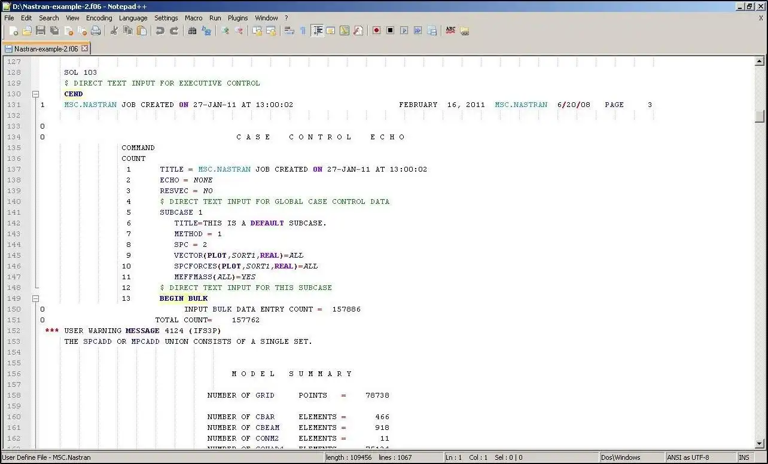Open the Macro menu
This screenshot has width=768, height=464.
pyautogui.click(x=194, y=18)
